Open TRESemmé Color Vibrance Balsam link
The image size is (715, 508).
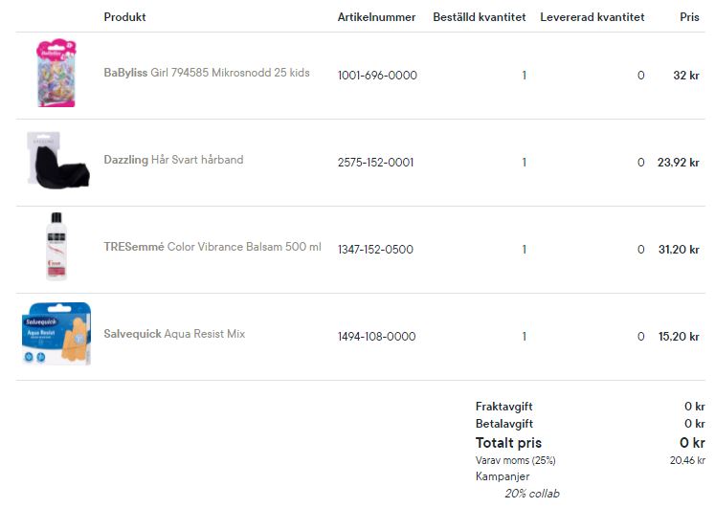coord(212,247)
